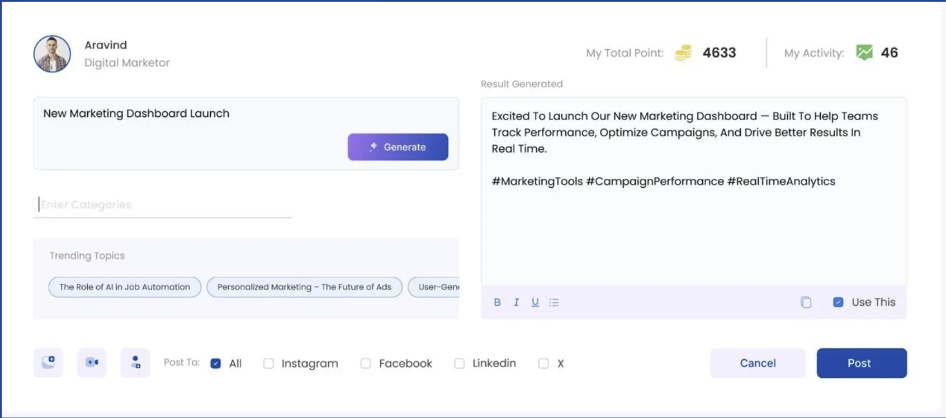
Task: Copy the generated result to clipboard
Action: click(806, 302)
